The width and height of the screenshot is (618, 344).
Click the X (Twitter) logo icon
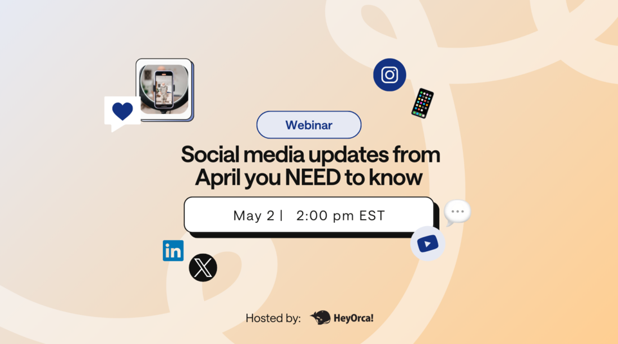(203, 267)
